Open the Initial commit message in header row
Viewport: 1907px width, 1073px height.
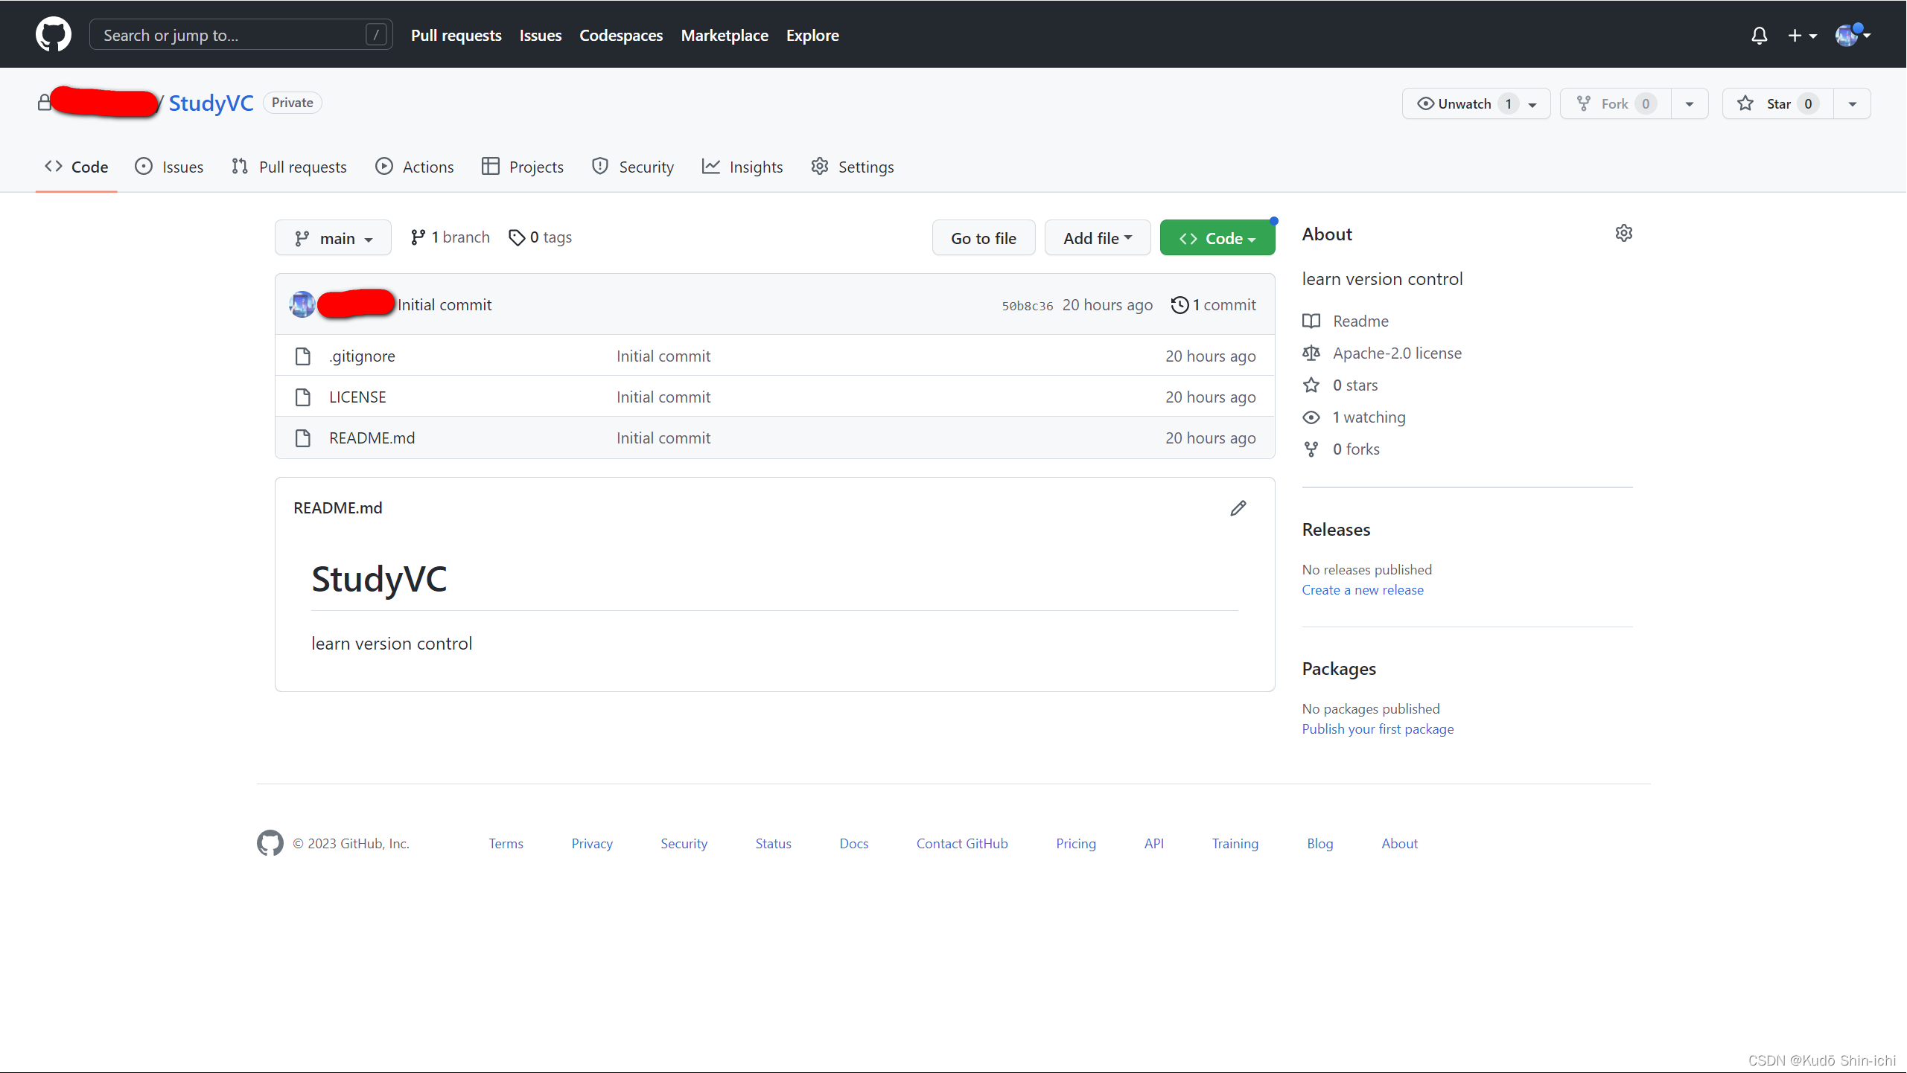coord(445,305)
